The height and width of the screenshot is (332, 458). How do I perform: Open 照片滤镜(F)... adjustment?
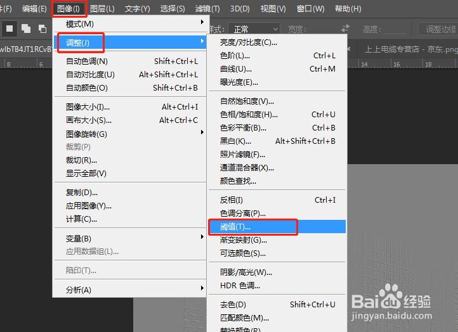pos(277,155)
